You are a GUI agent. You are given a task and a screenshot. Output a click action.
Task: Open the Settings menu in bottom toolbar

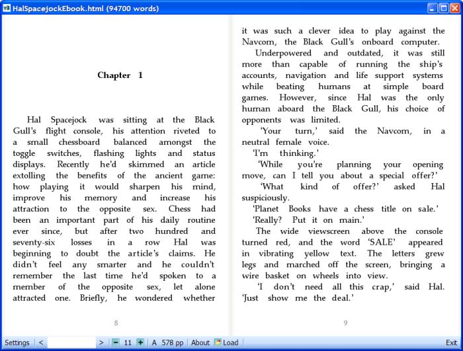point(17,342)
